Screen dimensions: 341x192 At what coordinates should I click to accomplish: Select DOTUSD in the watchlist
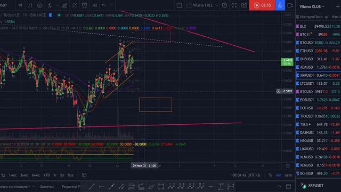click(x=319, y=108)
